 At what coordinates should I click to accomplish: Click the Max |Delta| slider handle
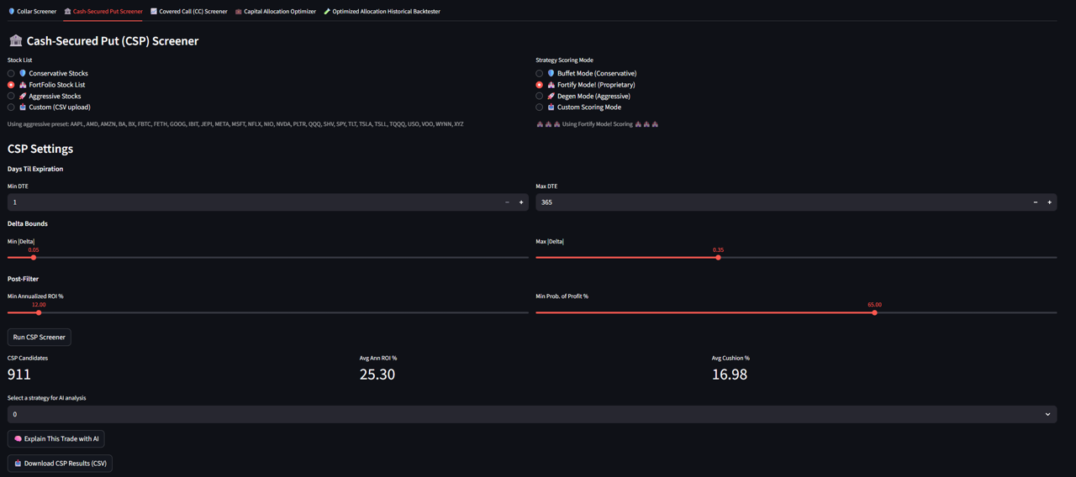click(x=718, y=258)
